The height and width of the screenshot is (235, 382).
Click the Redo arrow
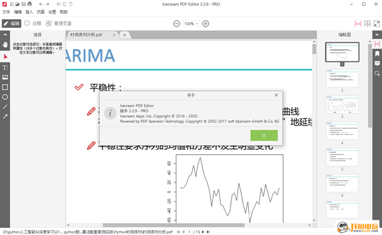(47, 4)
